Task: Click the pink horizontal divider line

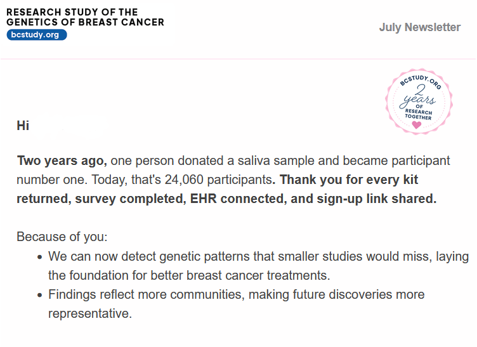Action: [x=238, y=59]
